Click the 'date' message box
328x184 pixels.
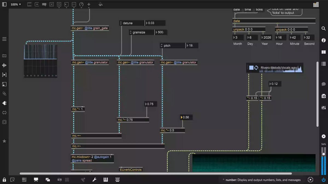236,10
